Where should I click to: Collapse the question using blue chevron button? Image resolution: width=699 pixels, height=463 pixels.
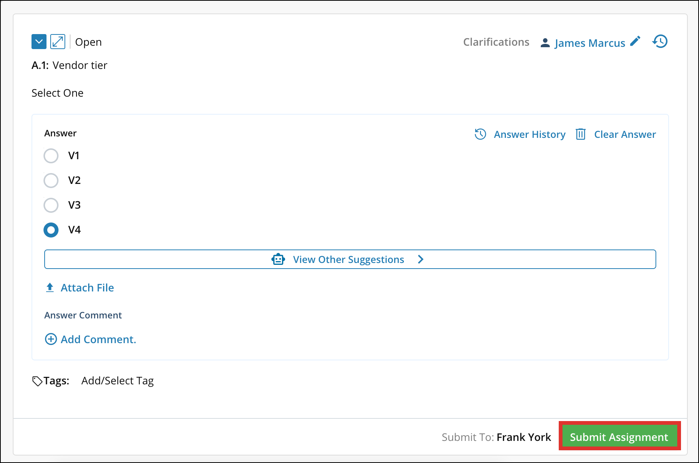coord(39,42)
